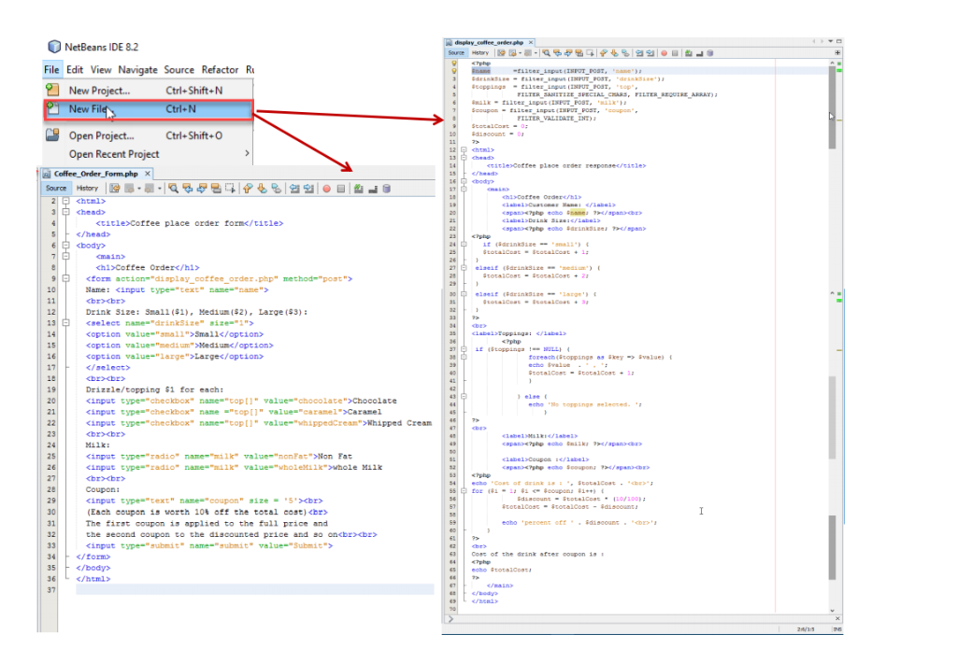This screenshot has height=649, width=957.
Task: Stop Macro Recording with the gray square icon
Action: pos(341,189)
